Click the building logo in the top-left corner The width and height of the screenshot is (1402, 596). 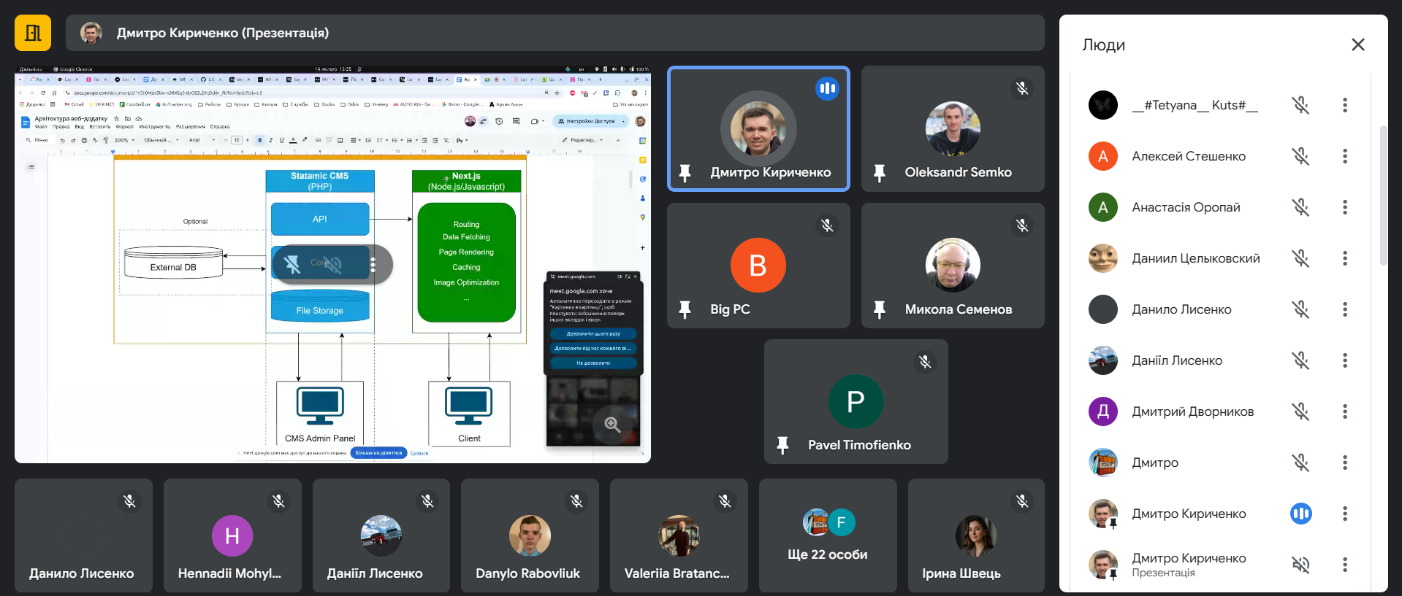(33, 33)
